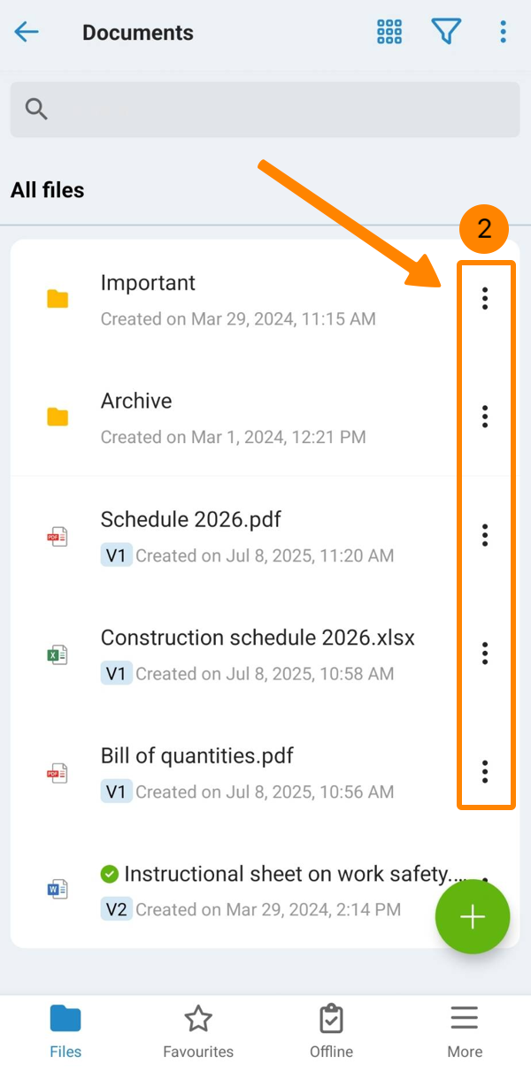531x1079 pixels.
Task: Expand options for Schedule 2026.pdf
Action: [485, 535]
